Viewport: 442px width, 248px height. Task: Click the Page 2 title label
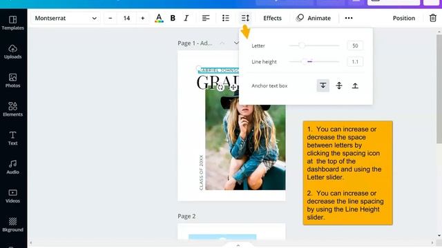tap(186, 216)
